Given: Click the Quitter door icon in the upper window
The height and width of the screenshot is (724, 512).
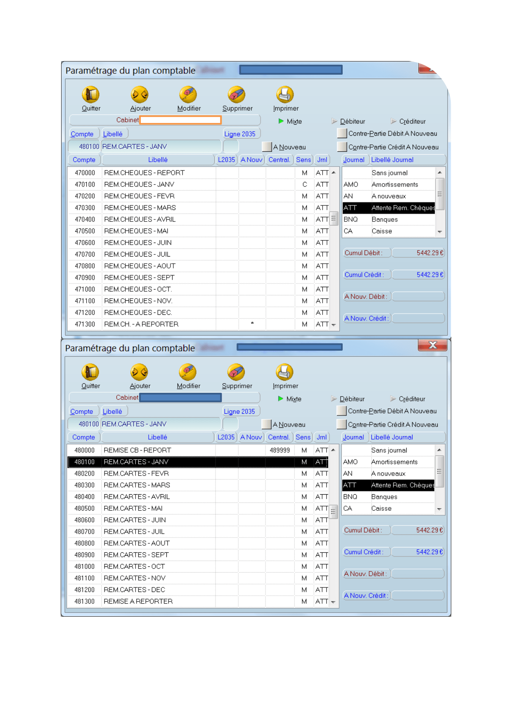Looking at the screenshot, I should tap(90, 94).
